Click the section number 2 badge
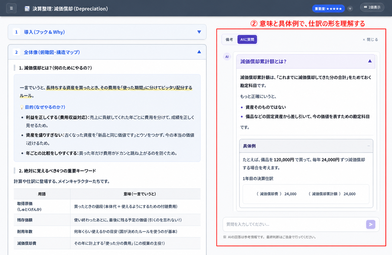This screenshot has height=255, width=392. 16,52
